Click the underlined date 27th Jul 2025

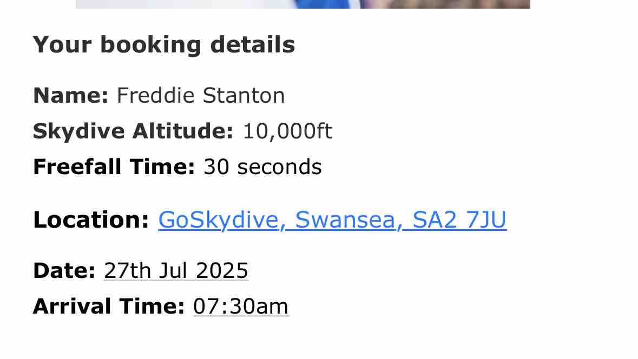point(176,270)
